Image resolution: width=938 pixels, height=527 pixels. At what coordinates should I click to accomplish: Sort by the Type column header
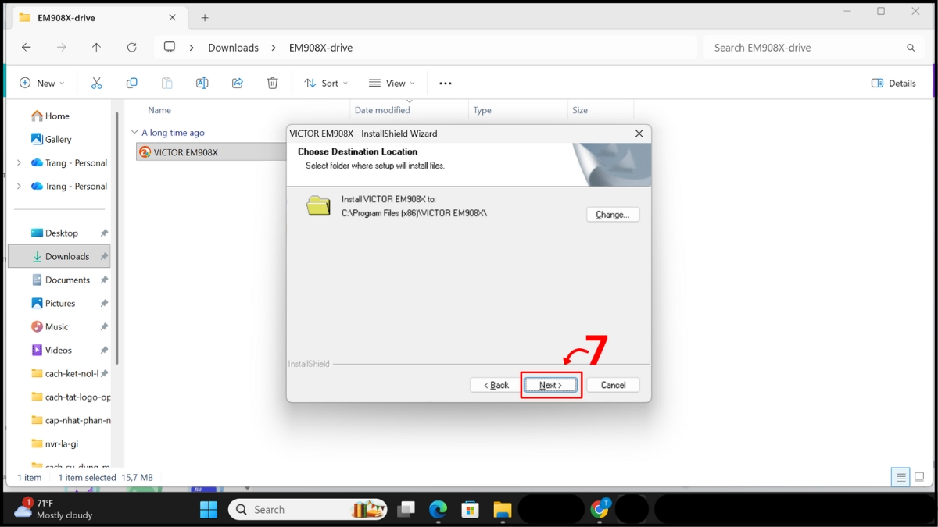coord(482,110)
